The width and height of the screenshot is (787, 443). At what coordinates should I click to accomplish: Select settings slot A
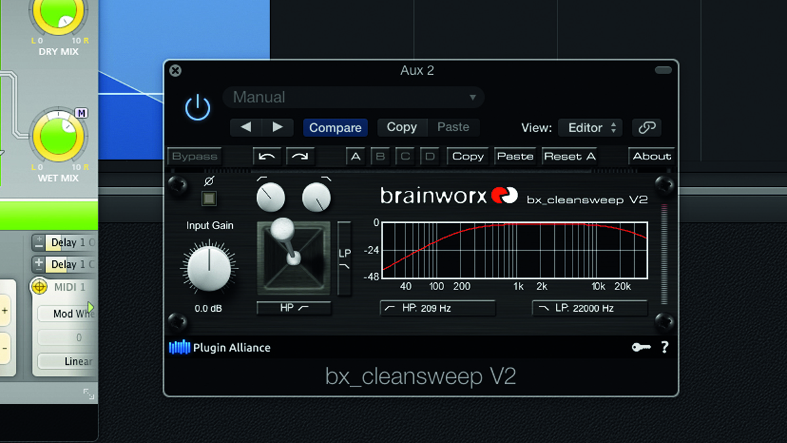[355, 156]
